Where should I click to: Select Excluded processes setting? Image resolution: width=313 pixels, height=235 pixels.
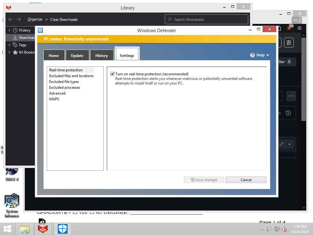click(64, 87)
